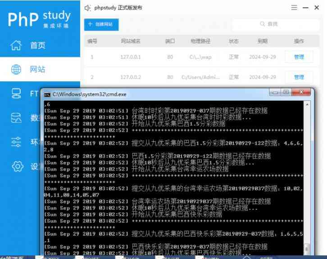The width and height of the screenshot is (327, 259).
Task: Click 2024-09-29 expiry in row 1
Action: (x=263, y=57)
